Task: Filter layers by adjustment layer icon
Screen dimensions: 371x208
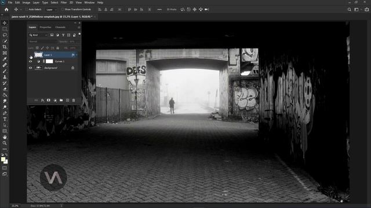Action: tap(57, 35)
